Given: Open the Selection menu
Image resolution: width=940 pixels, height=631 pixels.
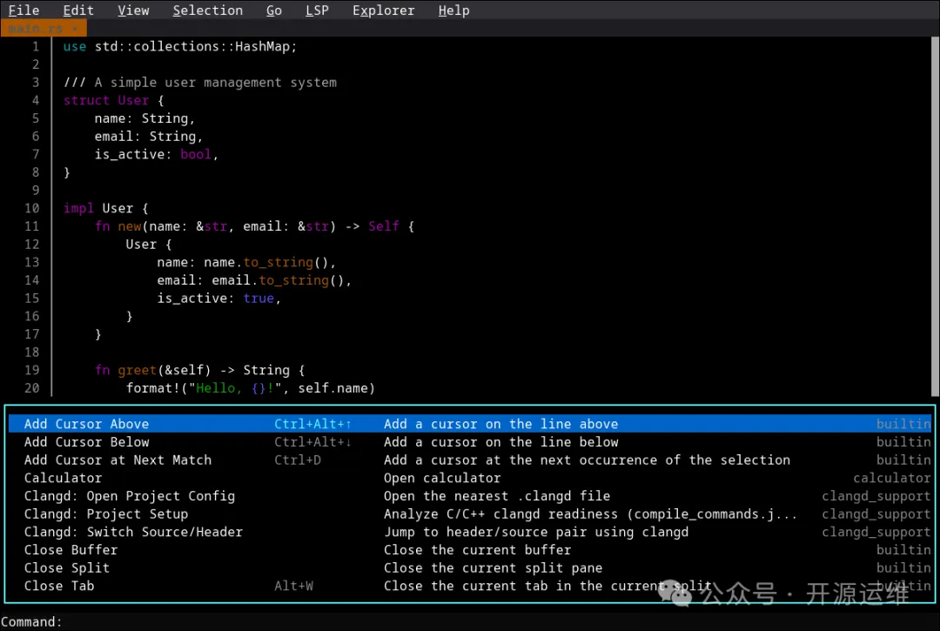Looking at the screenshot, I should [207, 10].
